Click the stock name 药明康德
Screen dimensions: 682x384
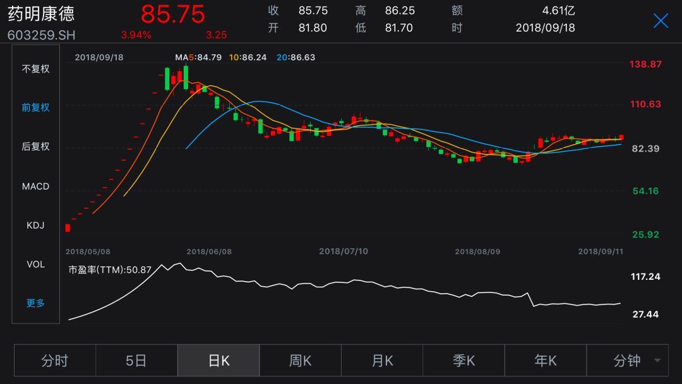[x=41, y=14]
